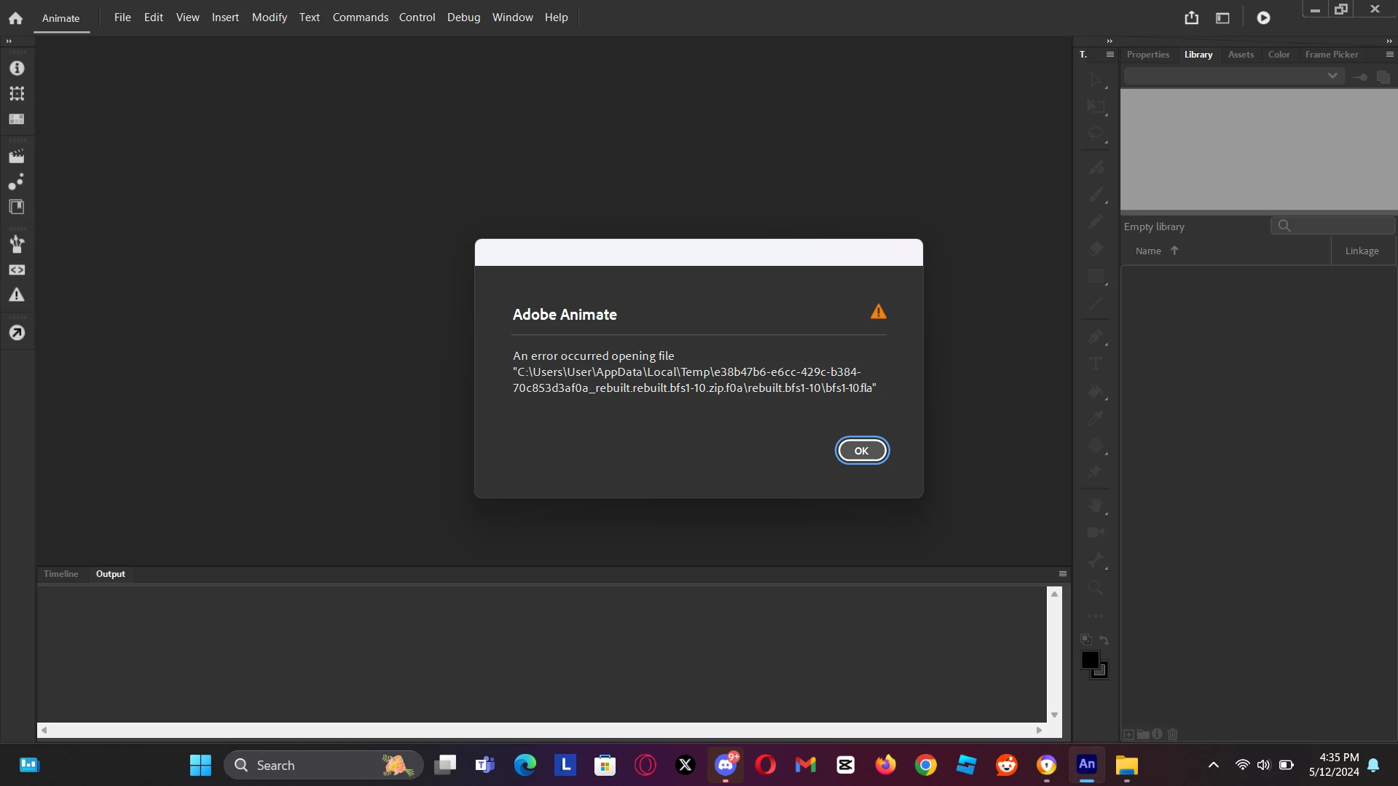Select the Line tool

click(1096, 304)
